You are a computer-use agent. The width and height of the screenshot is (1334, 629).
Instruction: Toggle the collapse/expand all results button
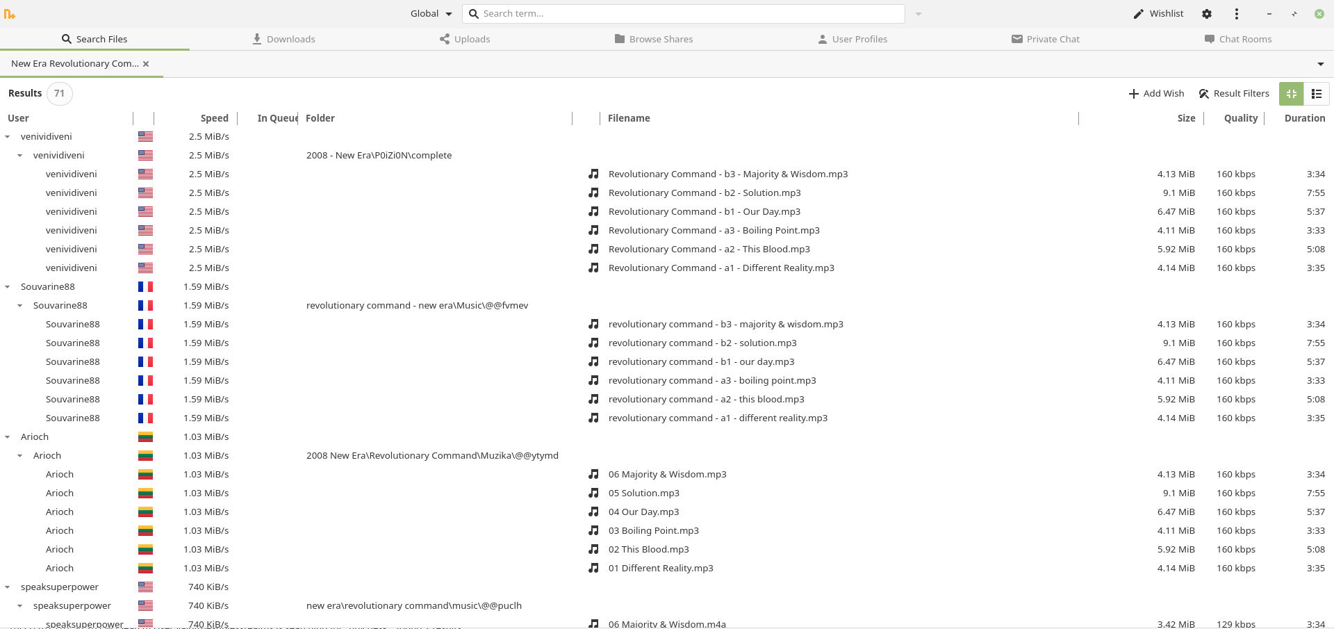tap(1292, 94)
